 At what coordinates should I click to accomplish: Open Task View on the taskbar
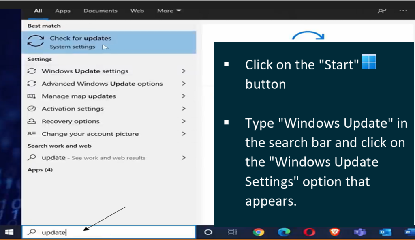[232, 232]
